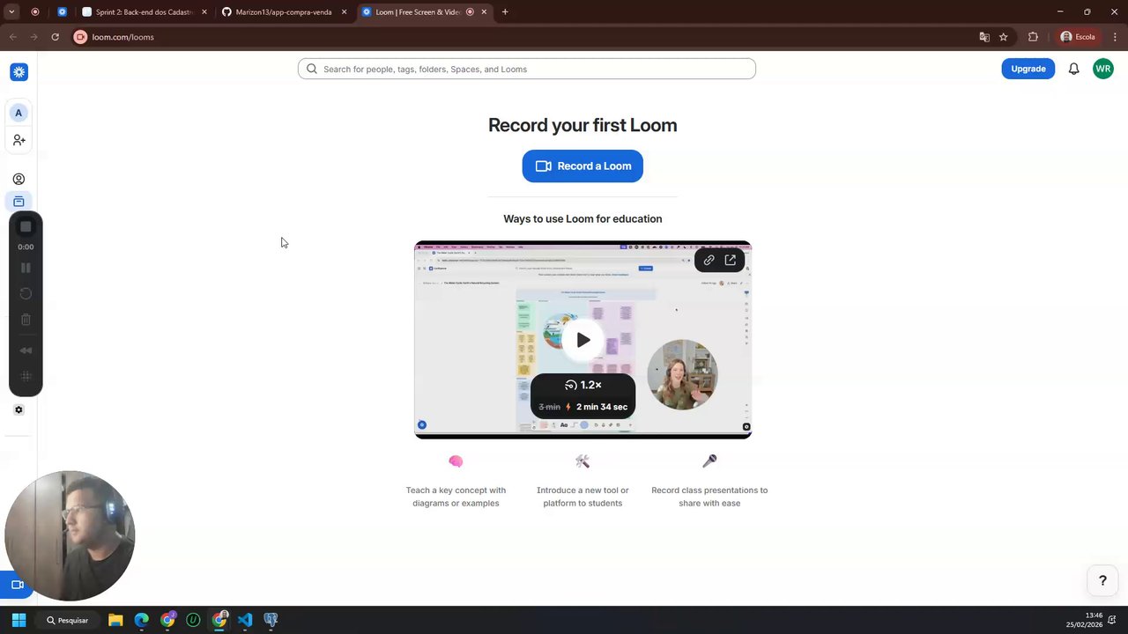The width and height of the screenshot is (1128, 634).
Task: Open the profile person icon in the sidebar
Action: click(x=19, y=179)
